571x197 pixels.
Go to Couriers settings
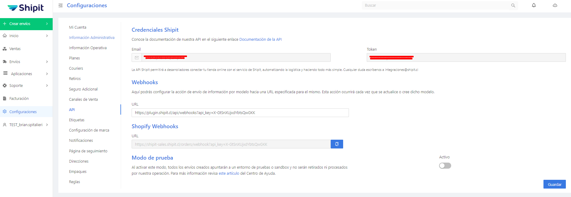76,68
